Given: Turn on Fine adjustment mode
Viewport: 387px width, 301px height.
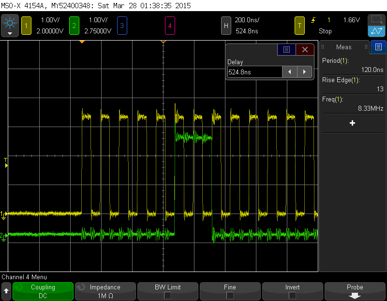Looking at the screenshot, I should tap(230, 291).
